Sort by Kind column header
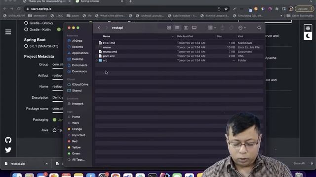This screenshot has width=316, height=177. tap(240, 36)
